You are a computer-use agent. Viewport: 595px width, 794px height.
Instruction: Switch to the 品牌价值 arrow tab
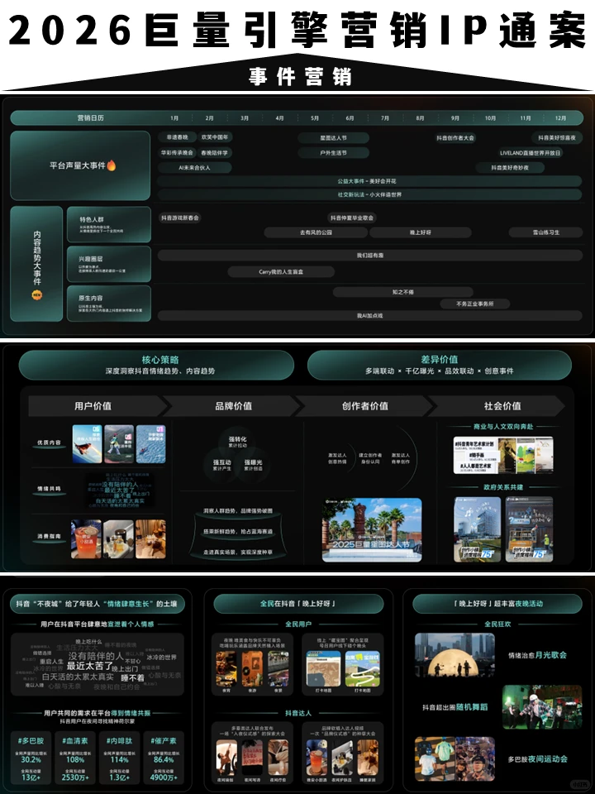click(233, 406)
